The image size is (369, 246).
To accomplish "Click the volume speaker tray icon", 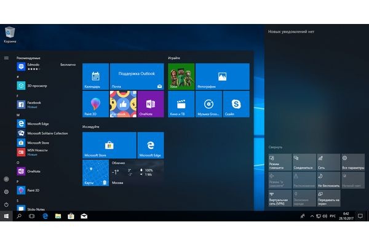I will [x=325, y=216].
